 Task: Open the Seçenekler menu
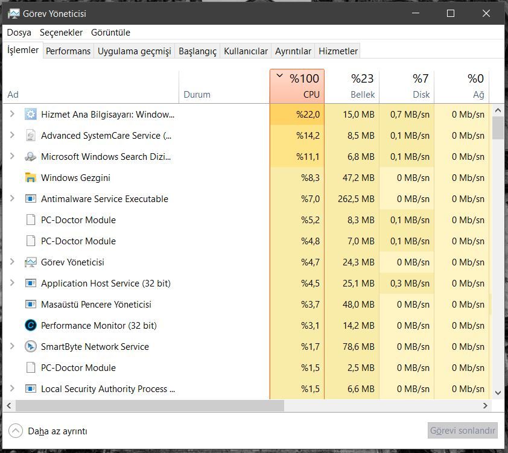[60, 33]
